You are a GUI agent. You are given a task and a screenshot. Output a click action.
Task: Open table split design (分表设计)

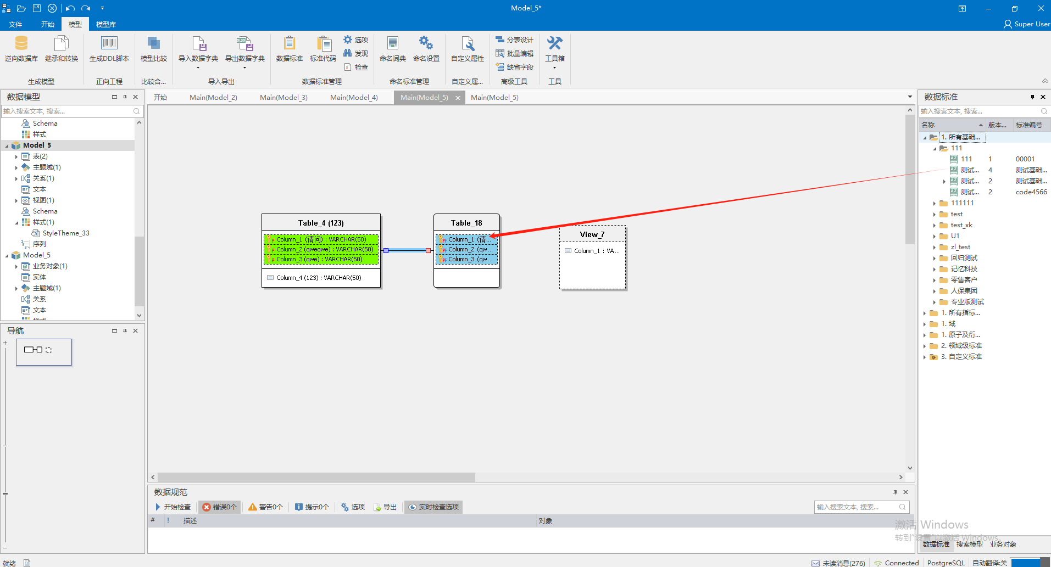tap(514, 40)
